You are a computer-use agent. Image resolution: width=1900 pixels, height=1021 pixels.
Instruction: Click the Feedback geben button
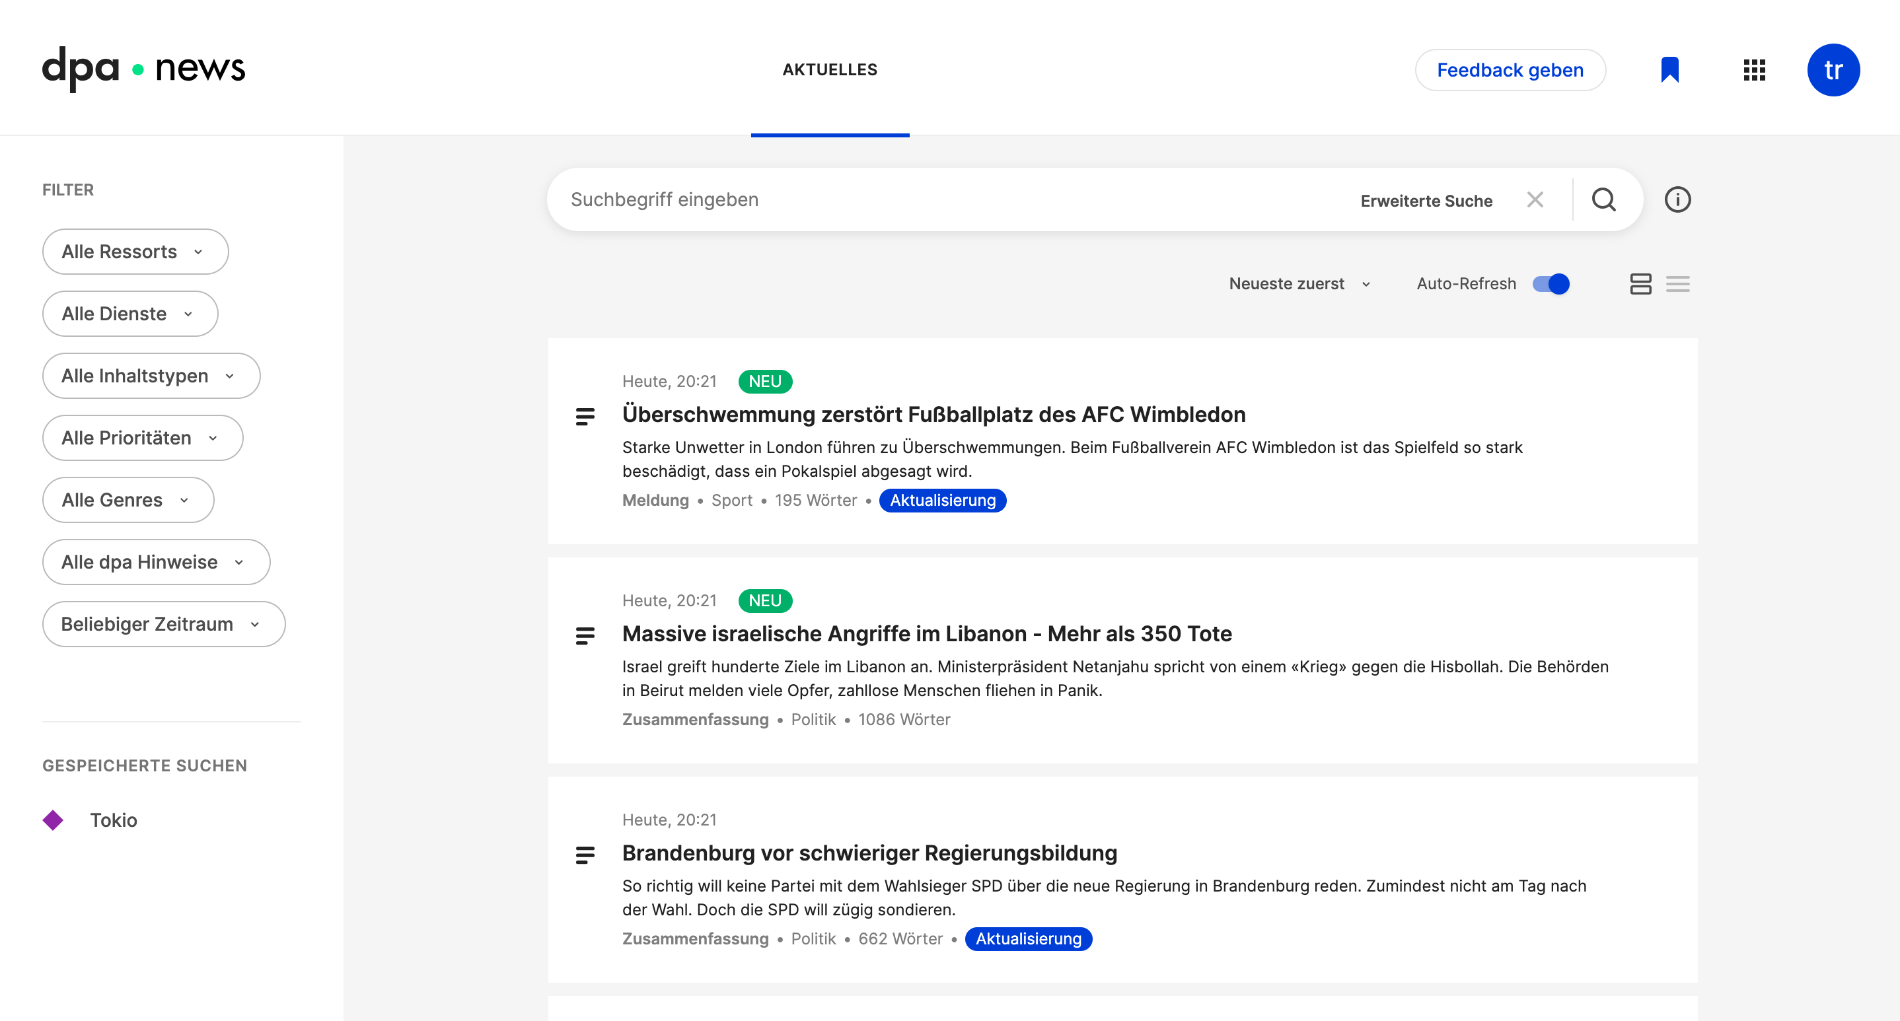[x=1510, y=70]
